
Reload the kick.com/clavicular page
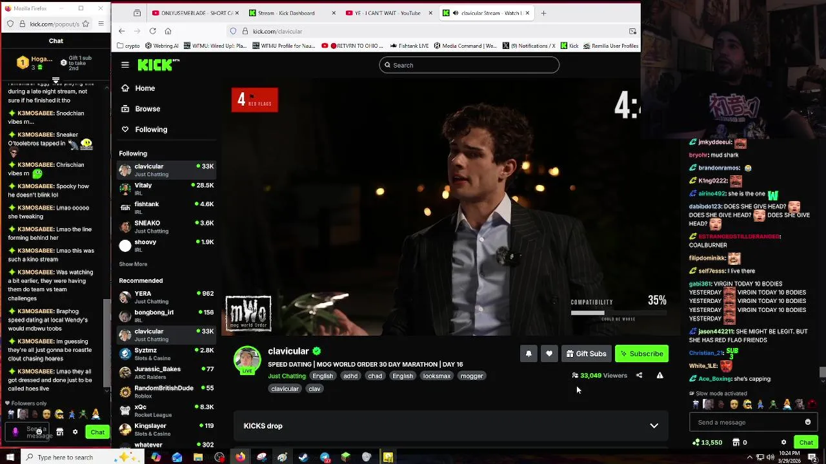pos(152,31)
